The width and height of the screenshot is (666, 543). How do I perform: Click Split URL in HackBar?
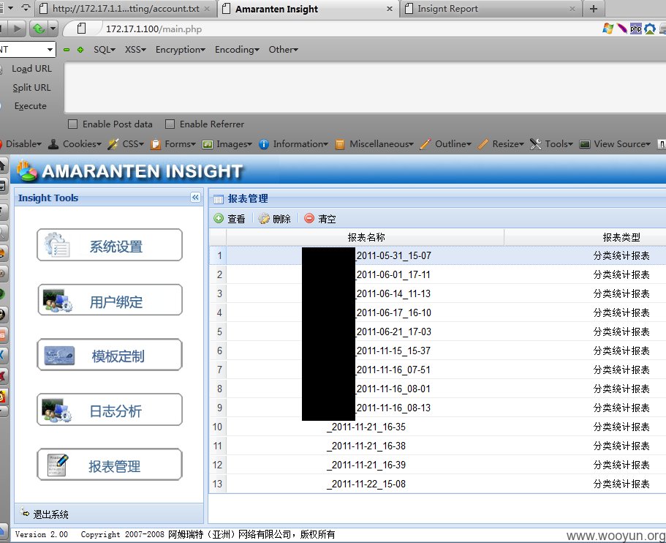tap(31, 88)
